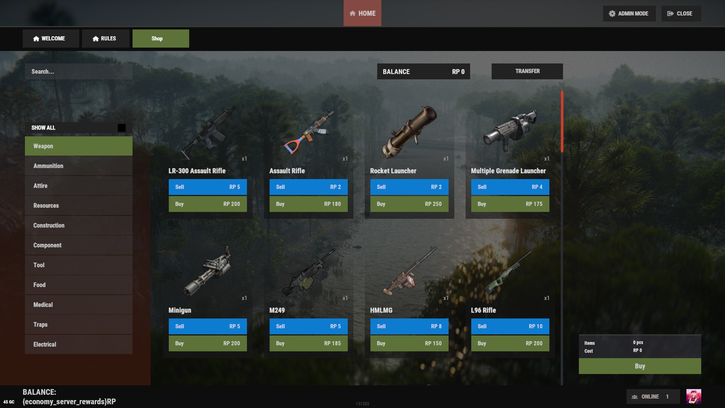
Task: Click the red shop scrollbar thumb
Action: pyautogui.click(x=562, y=121)
